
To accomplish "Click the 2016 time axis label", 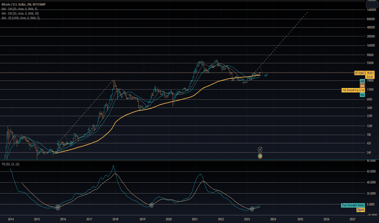I will pyautogui.click(x=63, y=219).
